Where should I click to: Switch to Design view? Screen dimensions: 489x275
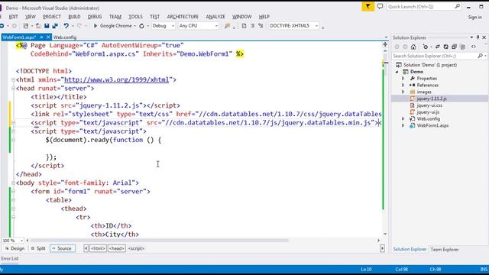[15, 248]
